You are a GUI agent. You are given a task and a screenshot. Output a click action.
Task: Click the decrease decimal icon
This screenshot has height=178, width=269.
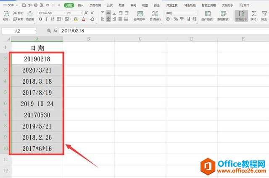194,19
